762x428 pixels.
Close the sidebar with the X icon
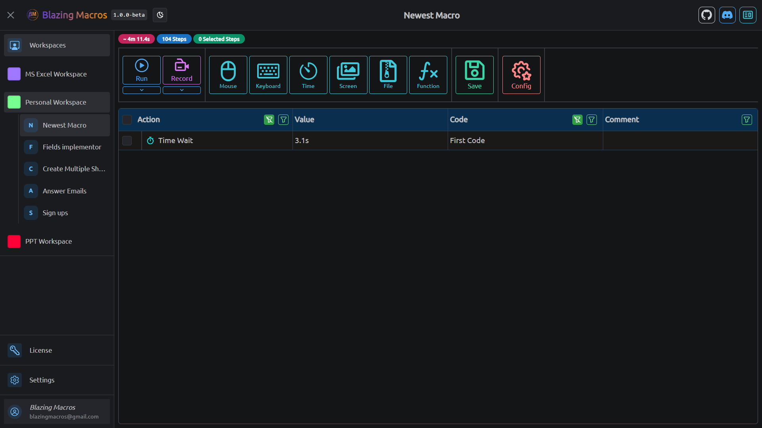click(x=11, y=15)
